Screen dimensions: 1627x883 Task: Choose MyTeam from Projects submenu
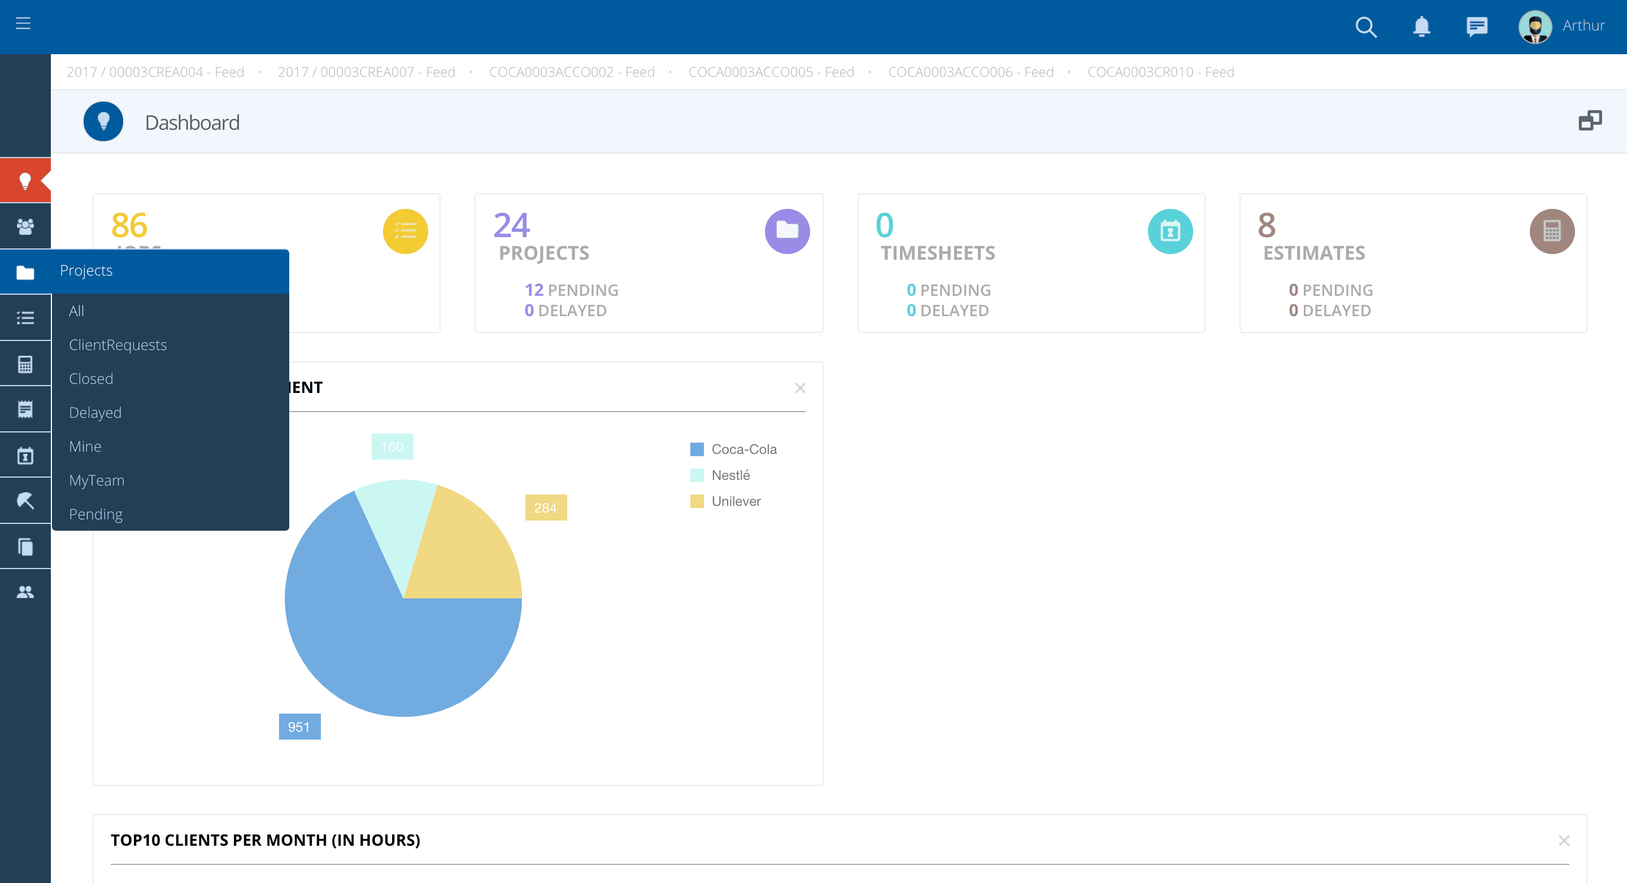click(x=96, y=480)
